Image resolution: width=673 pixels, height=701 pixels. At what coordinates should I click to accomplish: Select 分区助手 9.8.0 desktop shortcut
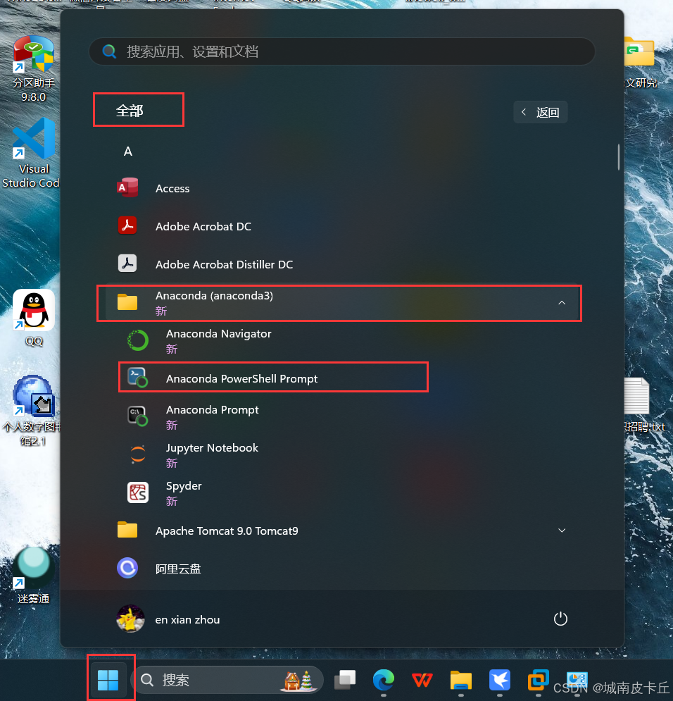(x=34, y=69)
